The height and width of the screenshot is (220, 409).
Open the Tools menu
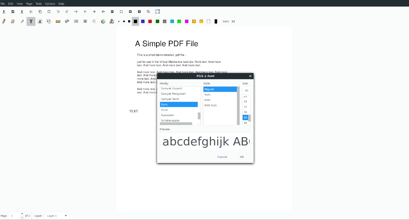tap(39, 4)
